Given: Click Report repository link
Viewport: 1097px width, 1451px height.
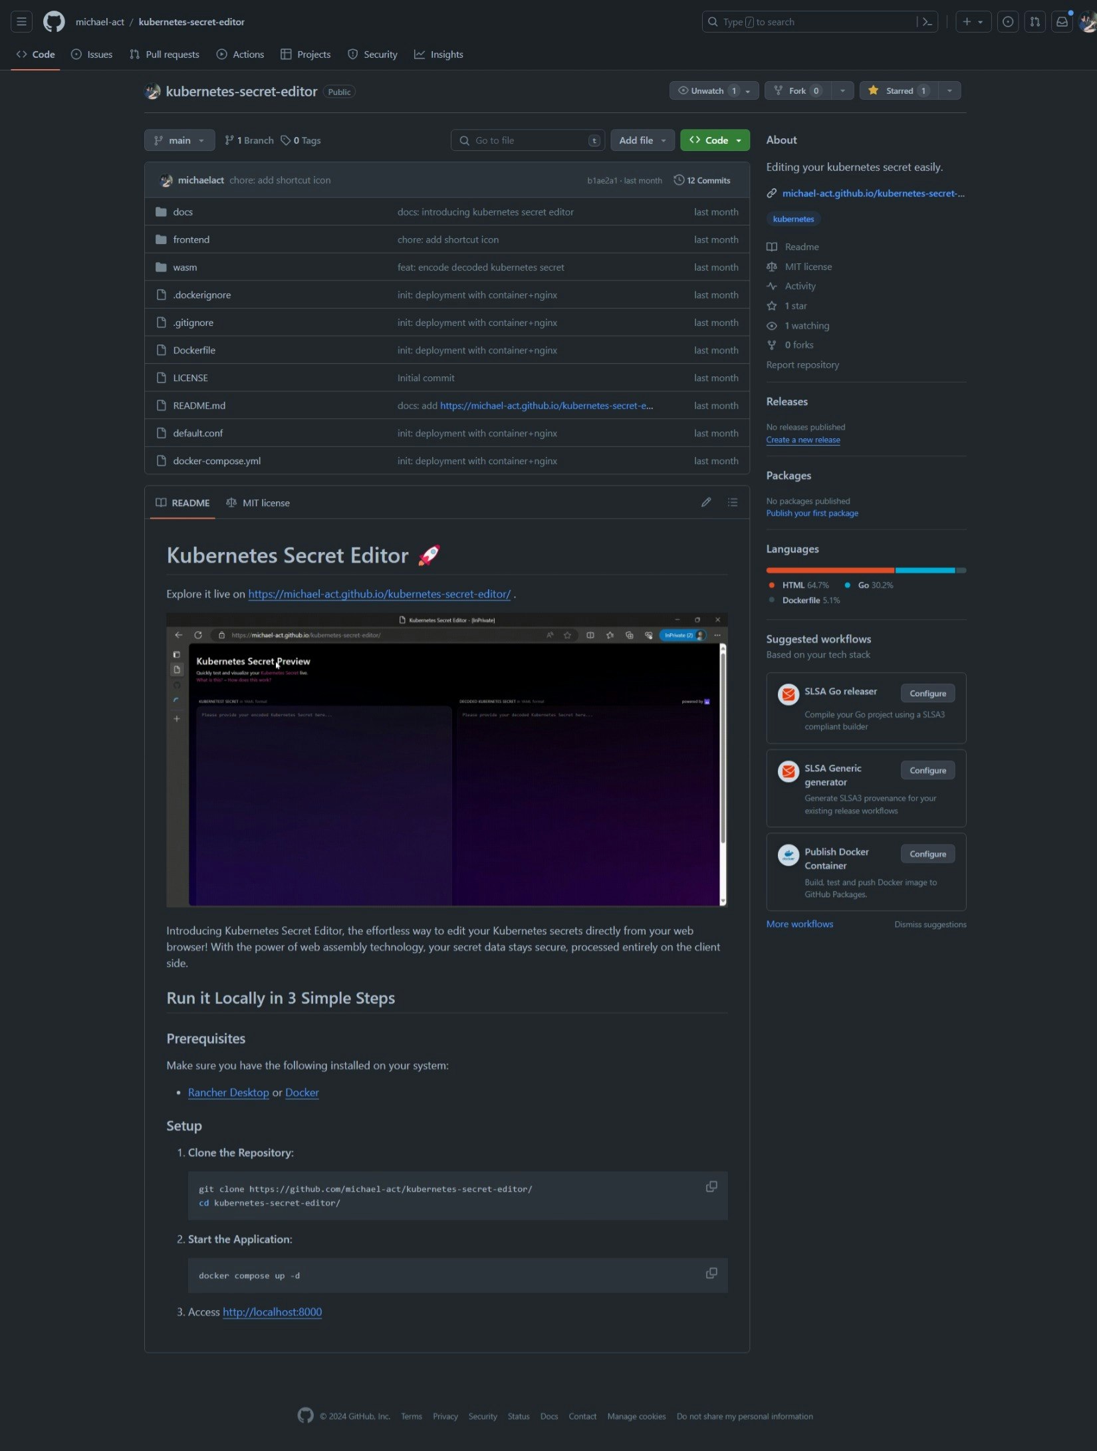Looking at the screenshot, I should coord(802,365).
